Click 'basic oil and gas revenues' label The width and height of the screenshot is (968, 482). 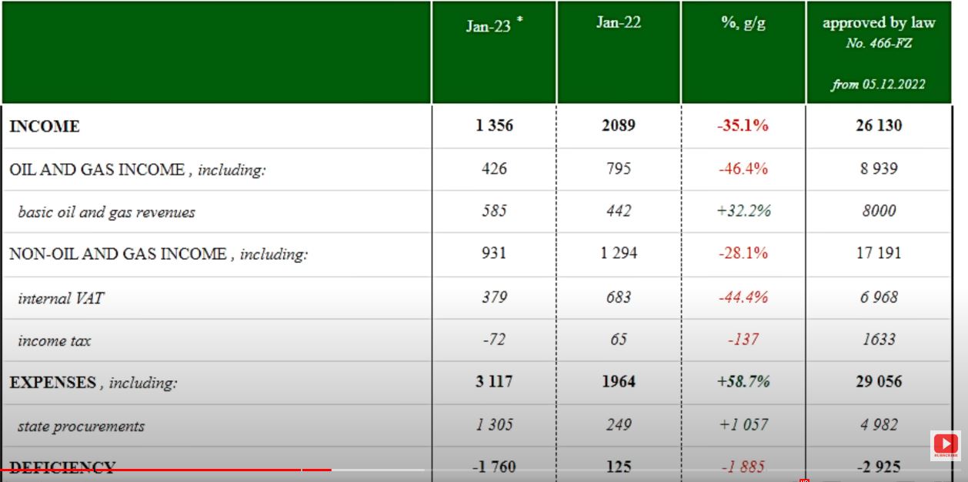tap(106, 213)
